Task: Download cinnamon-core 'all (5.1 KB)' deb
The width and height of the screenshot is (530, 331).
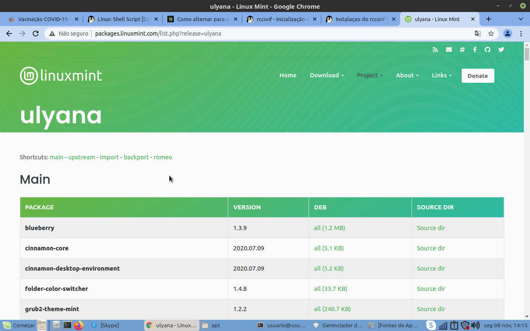Action: coord(329,248)
